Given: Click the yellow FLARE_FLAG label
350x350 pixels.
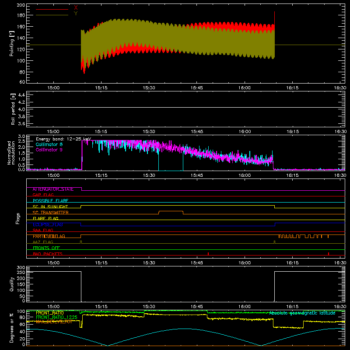Looking at the screenshot, I should point(45,218).
